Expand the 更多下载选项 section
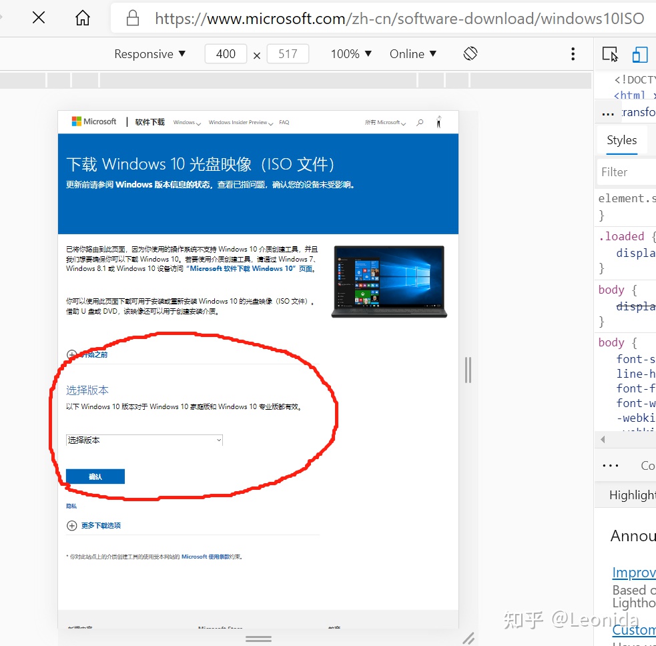Viewport: 656px width, 646px height. [x=71, y=526]
